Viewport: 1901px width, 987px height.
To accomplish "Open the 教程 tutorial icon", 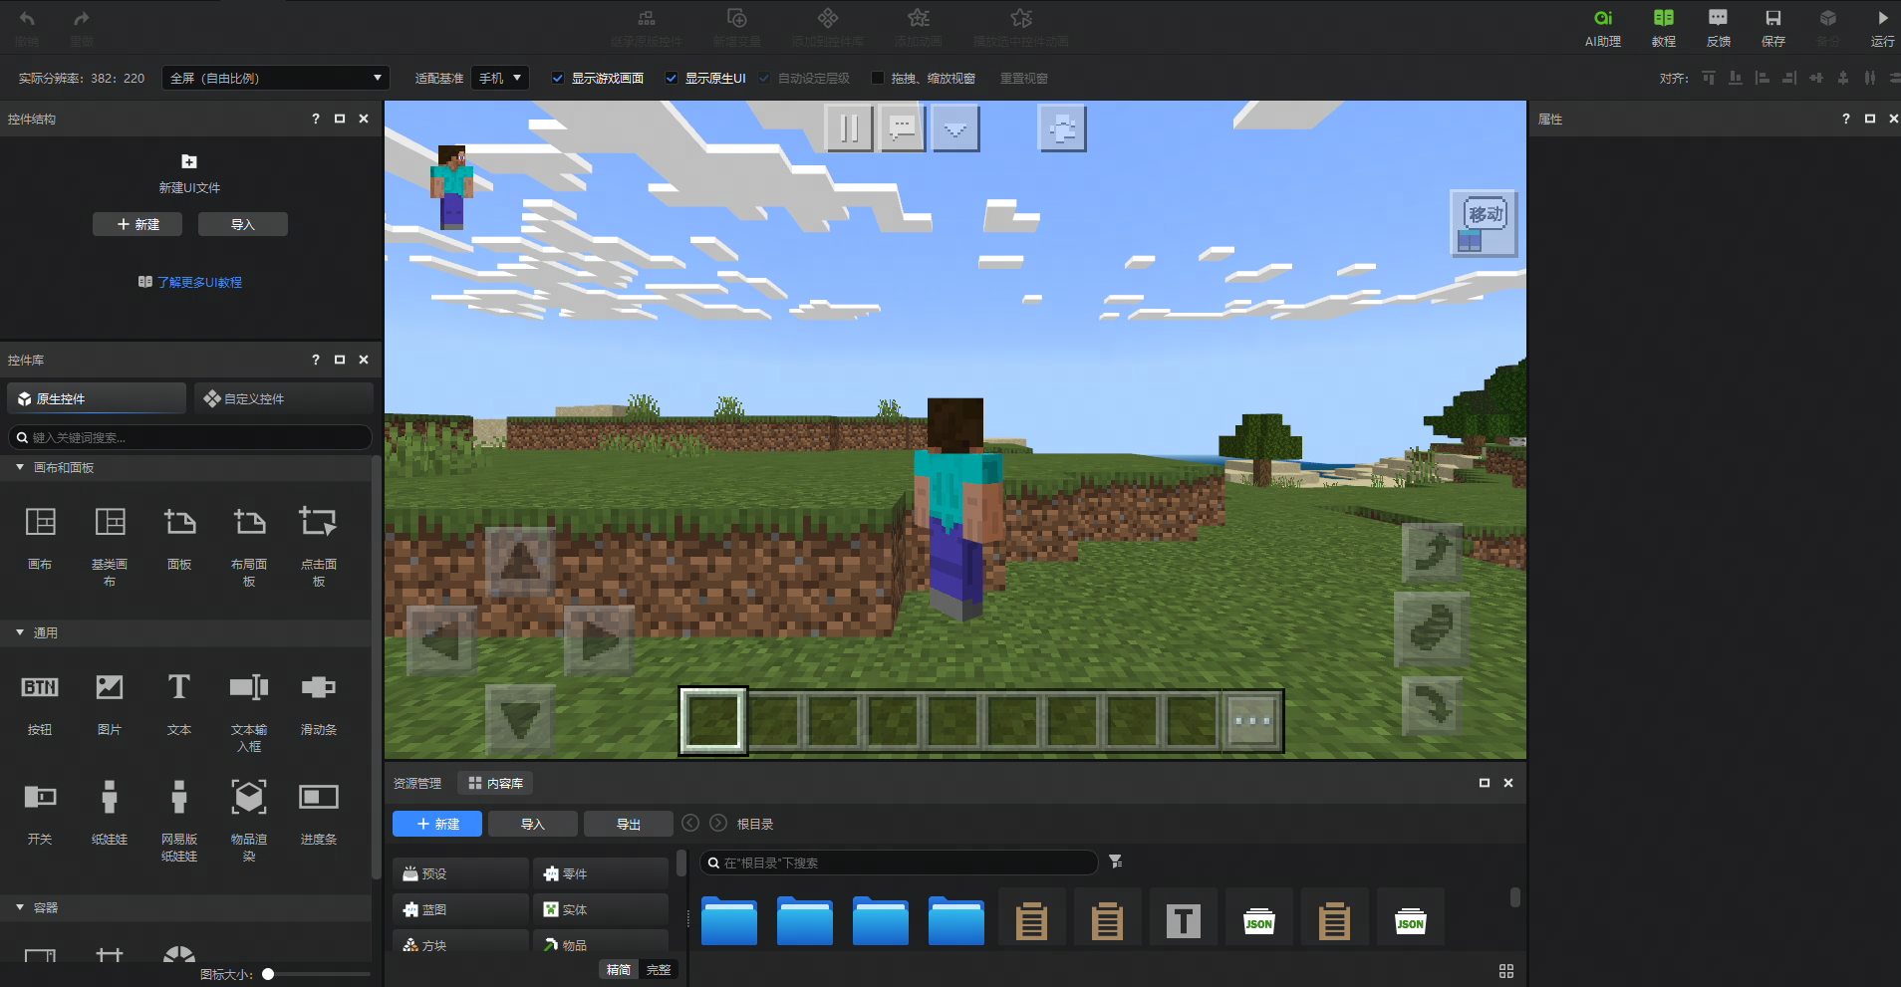I will coord(1663,28).
